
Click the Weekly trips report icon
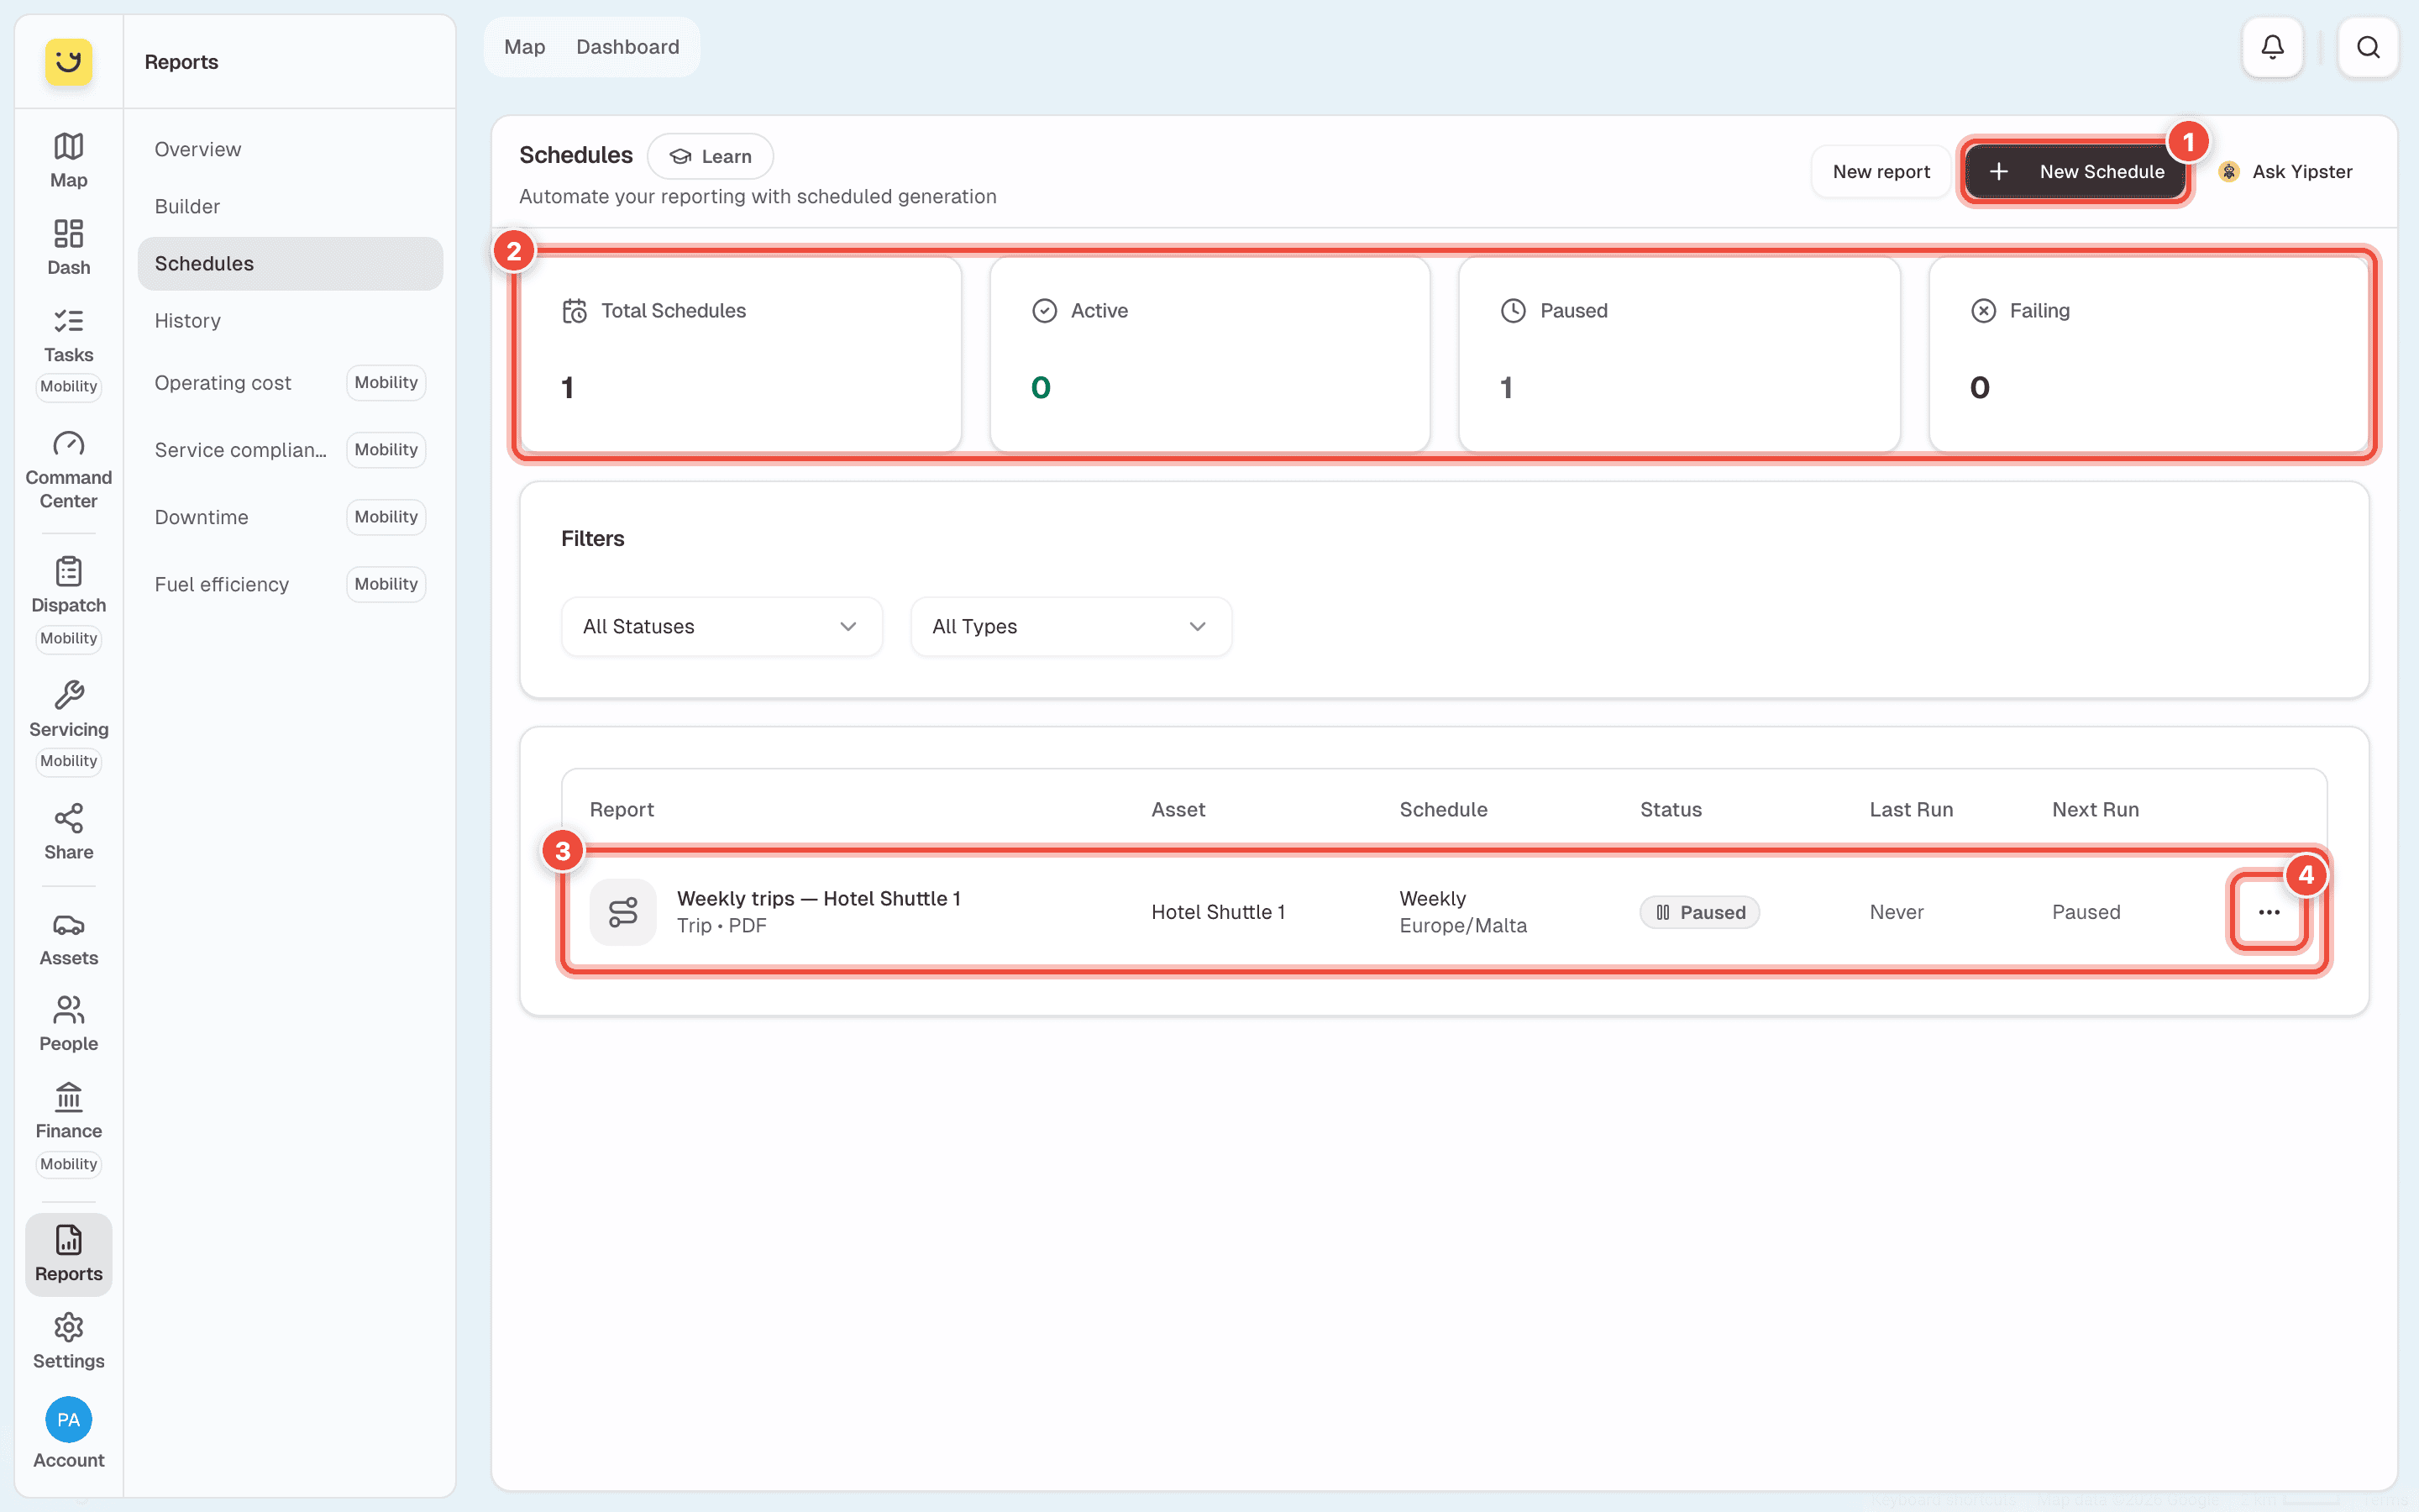click(622, 912)
